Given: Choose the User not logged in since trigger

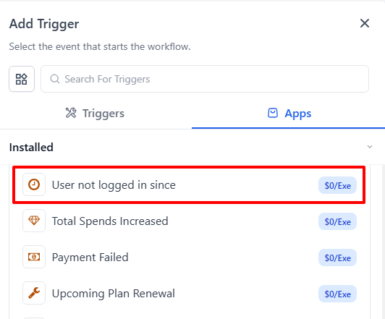Looking at the screenshot, I should point(189,184).
